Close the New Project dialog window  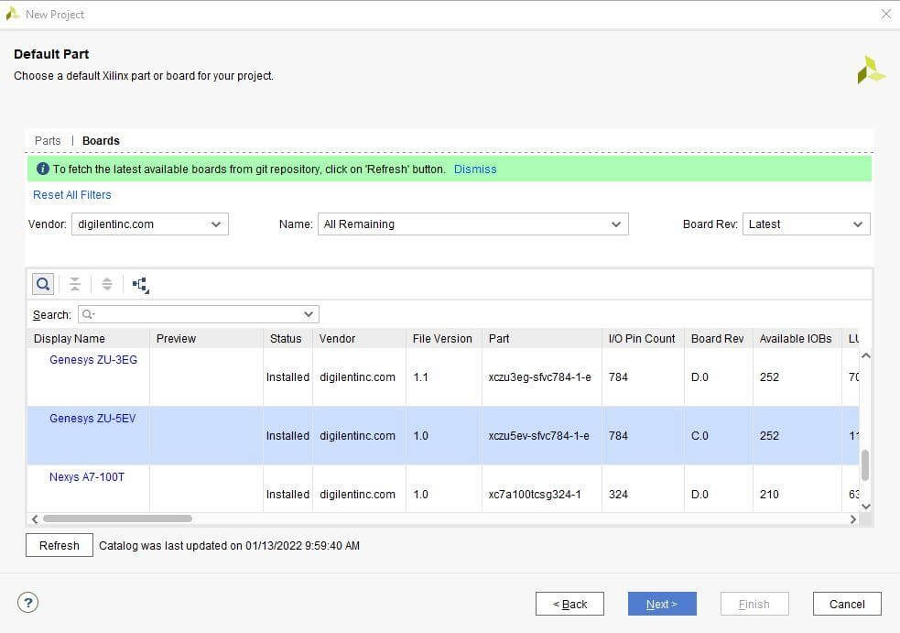pos(885,14)
